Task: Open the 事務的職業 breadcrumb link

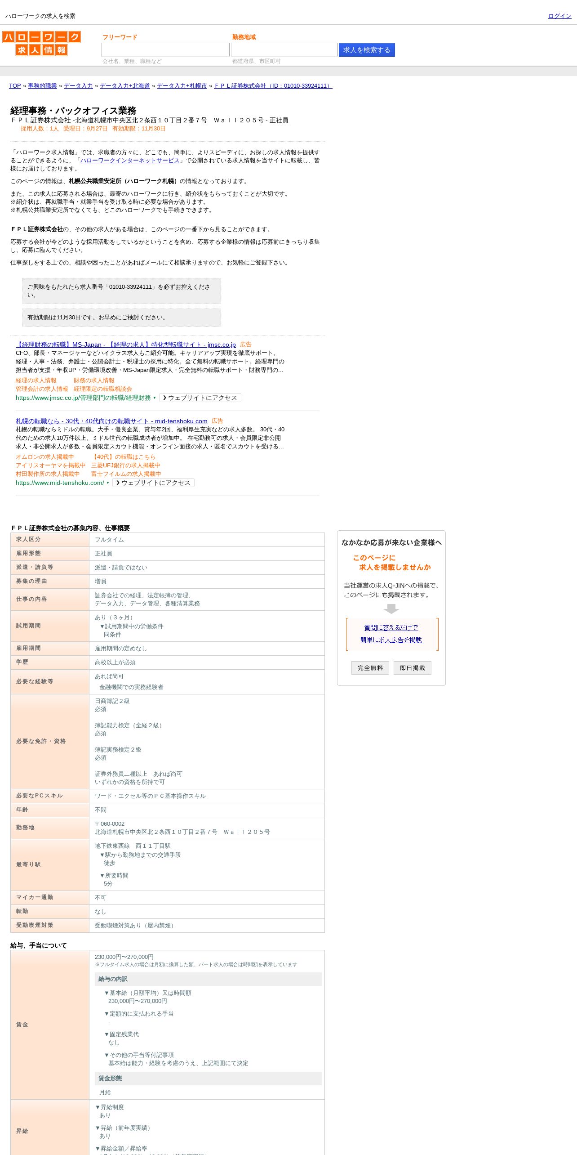Action: tap(42, 86)
